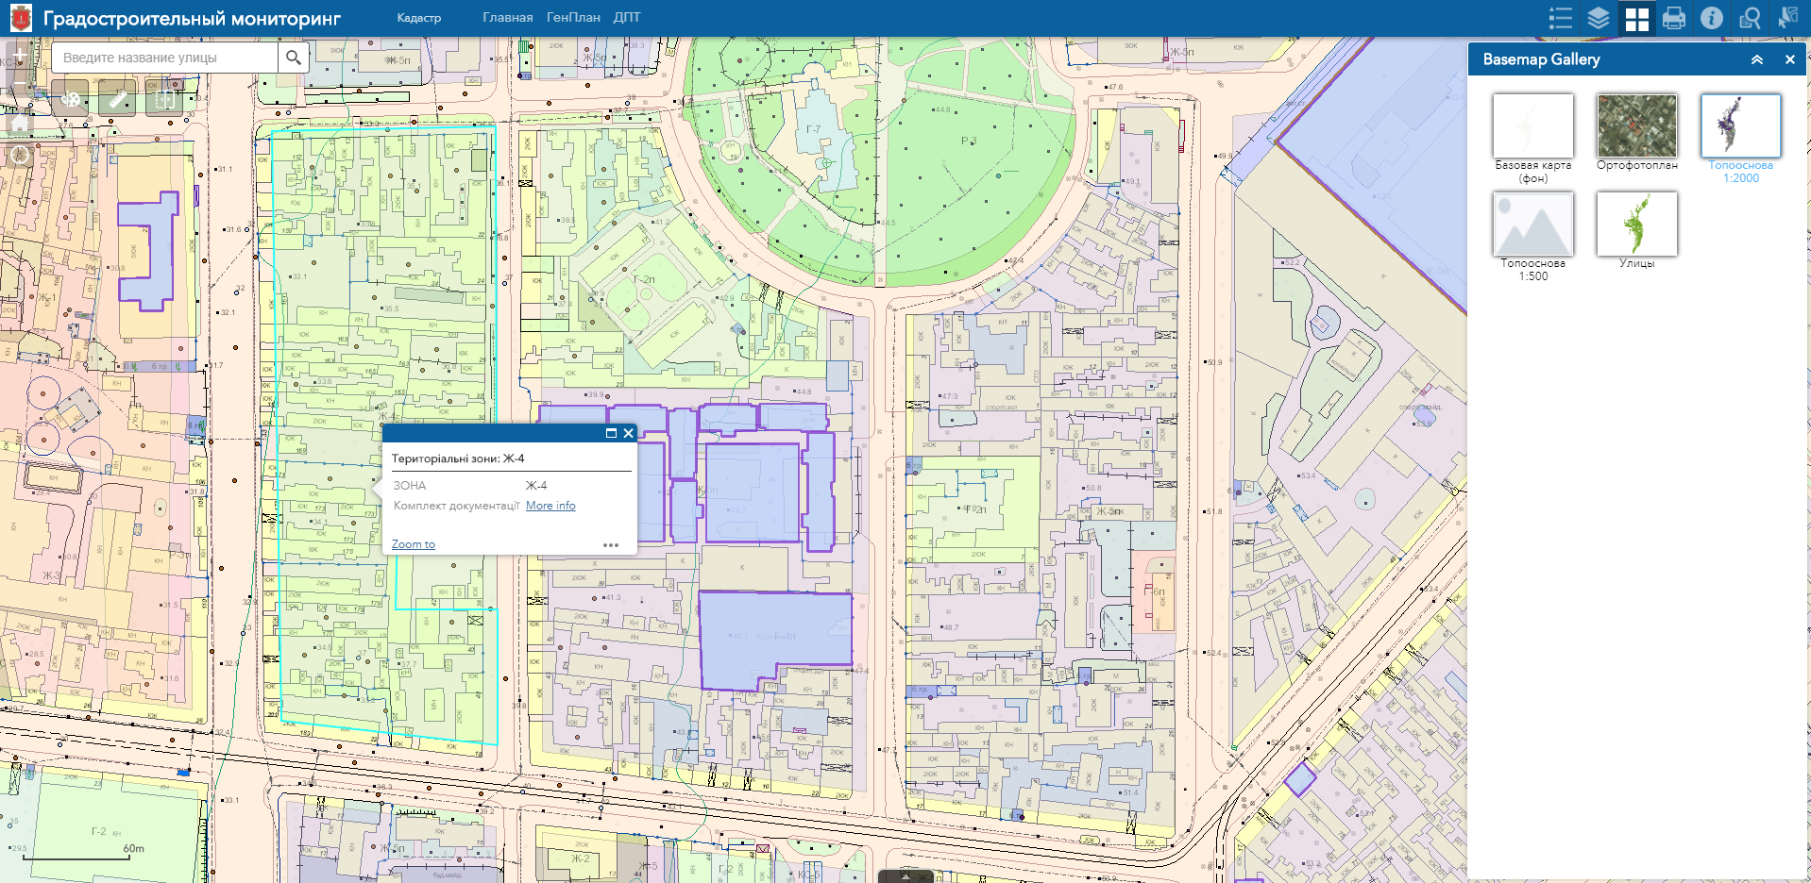1811x883 pixels.
Task: Switch to the Улицы basemap
Action: (1636, 225)
